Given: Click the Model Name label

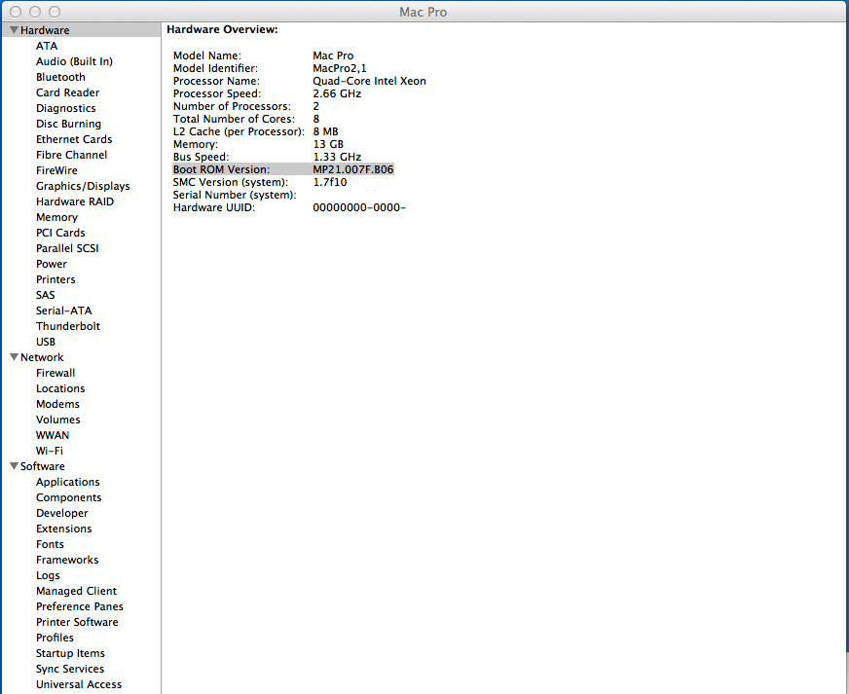Looking at the screenshot, I should tap(207, 55).
